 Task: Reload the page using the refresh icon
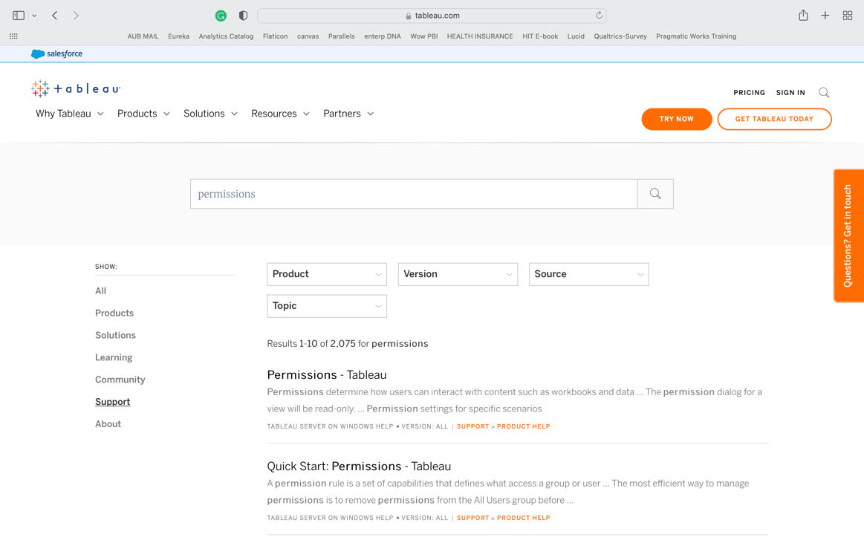click(x=599, y=16)
